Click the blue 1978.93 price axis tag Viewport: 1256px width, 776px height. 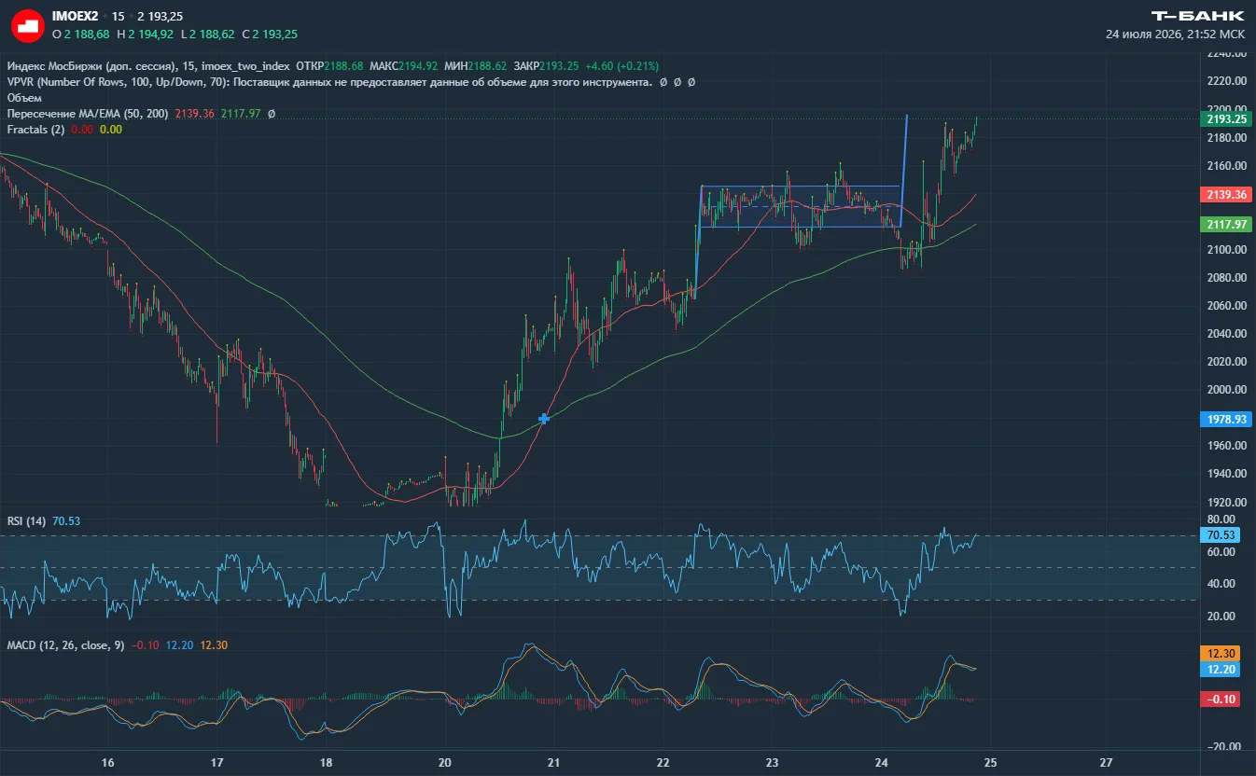[x=1223, y=420]
